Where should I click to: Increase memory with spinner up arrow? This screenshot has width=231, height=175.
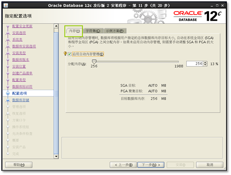pos(205,63)
